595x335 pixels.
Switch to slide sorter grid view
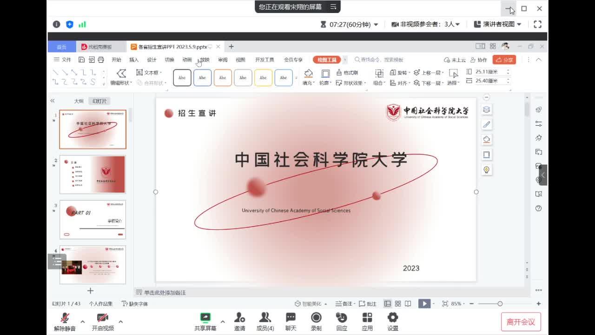click(398, 304)
